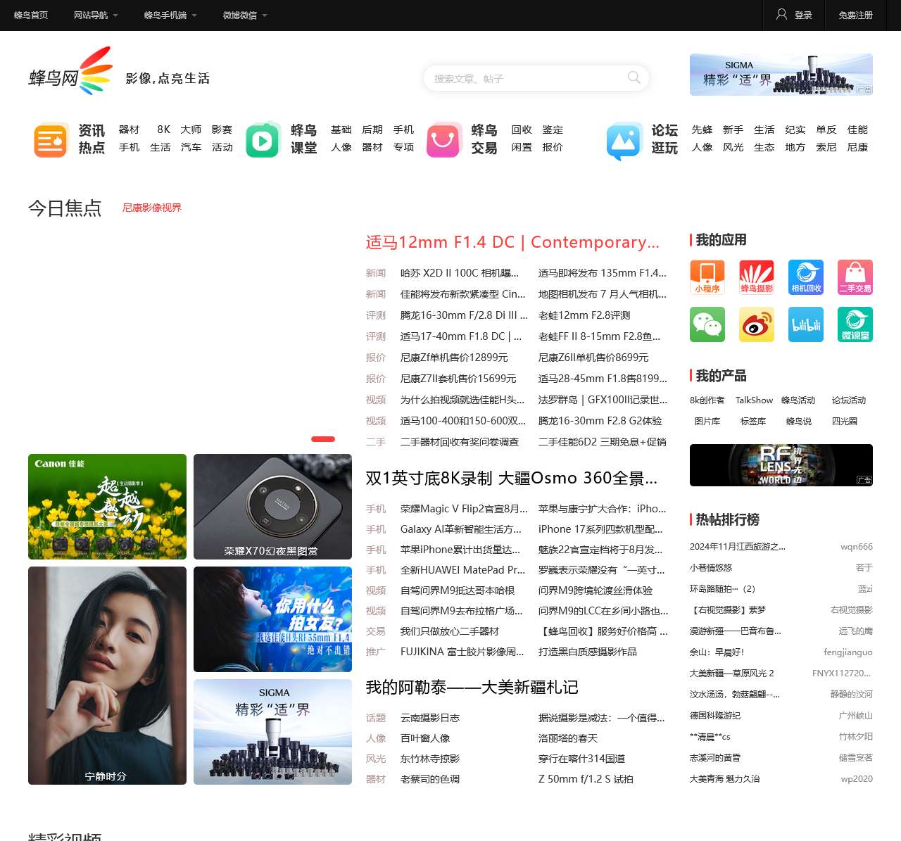Viewport: 901px width, 841px height.
Task: Open the 蜂鸟摄影 icon
Action: point(756,277)
